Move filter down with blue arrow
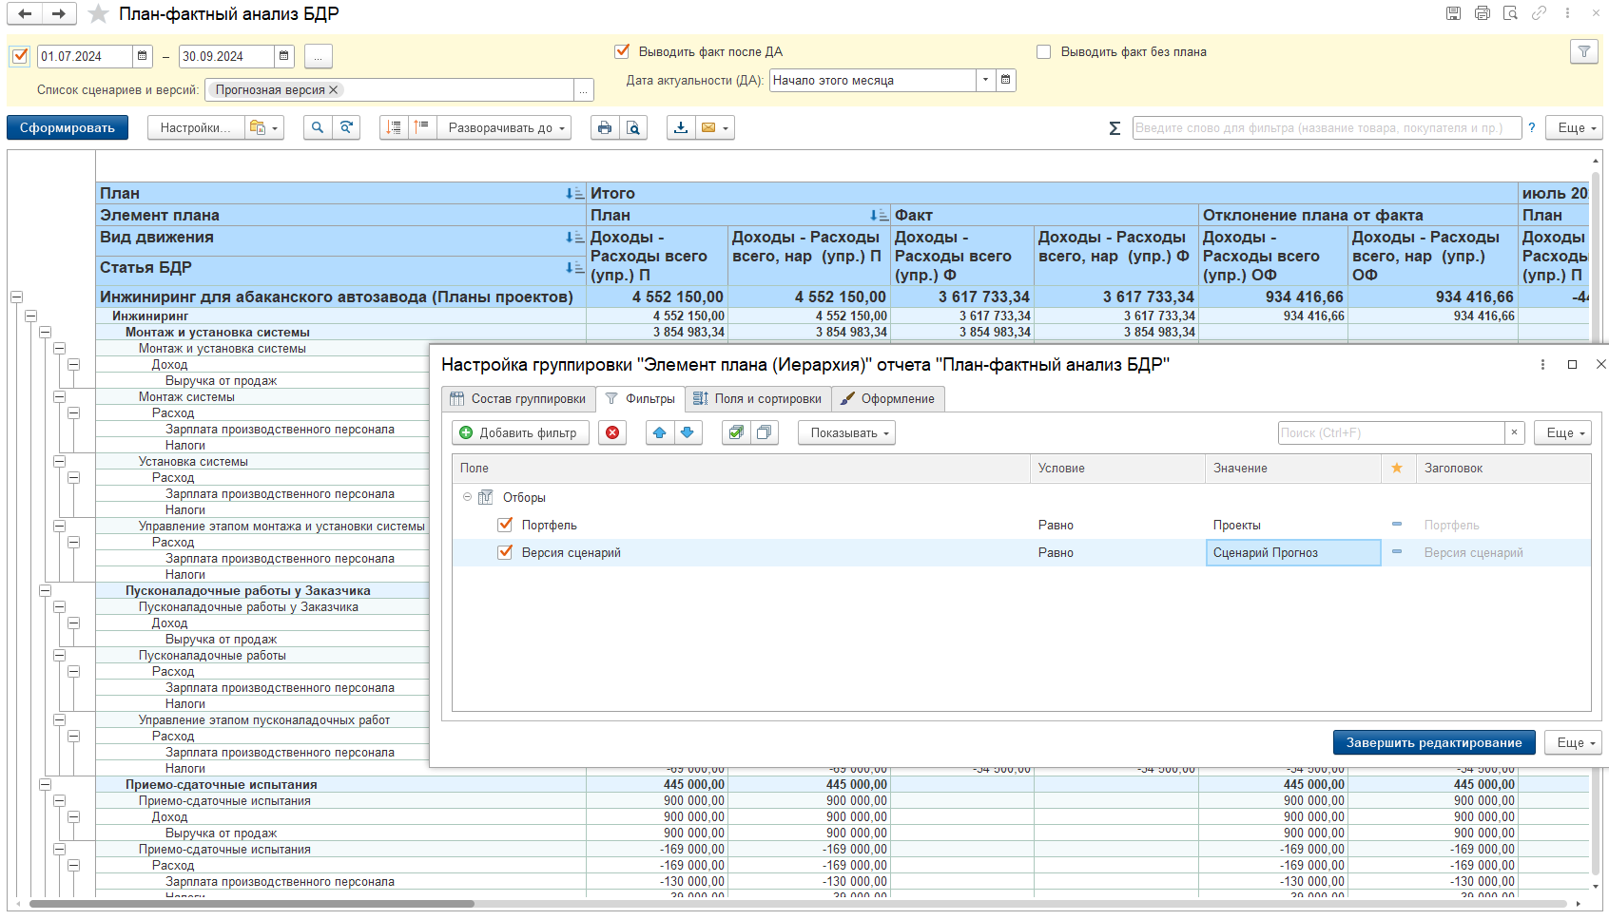 [x=688, y=433]
